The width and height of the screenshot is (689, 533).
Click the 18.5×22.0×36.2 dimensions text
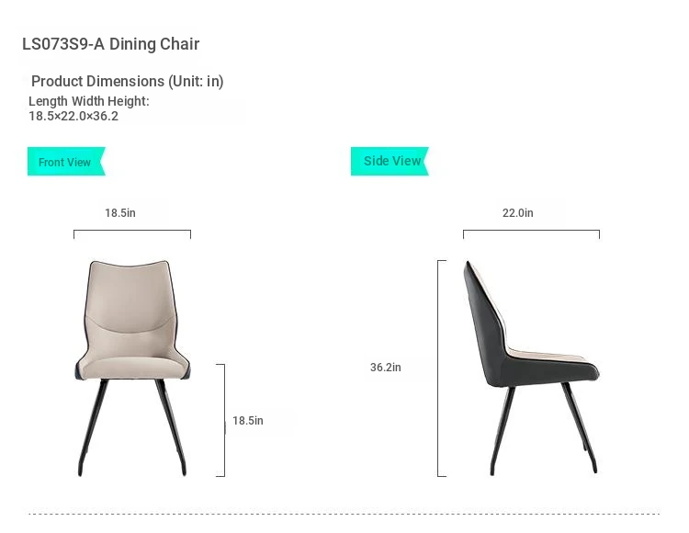pyautogui.click(x=73, y=116)
